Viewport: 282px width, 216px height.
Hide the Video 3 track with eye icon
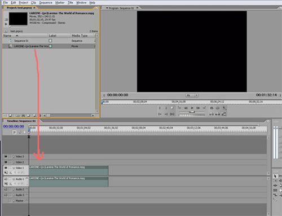point(6,156)
